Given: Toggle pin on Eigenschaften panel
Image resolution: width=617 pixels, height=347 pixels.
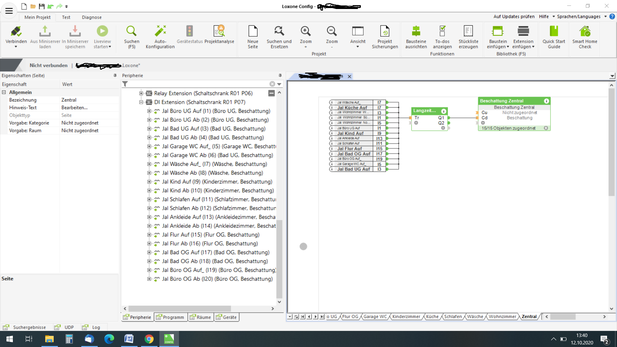Looking at the screenshot, I should (x=115, y=76).
